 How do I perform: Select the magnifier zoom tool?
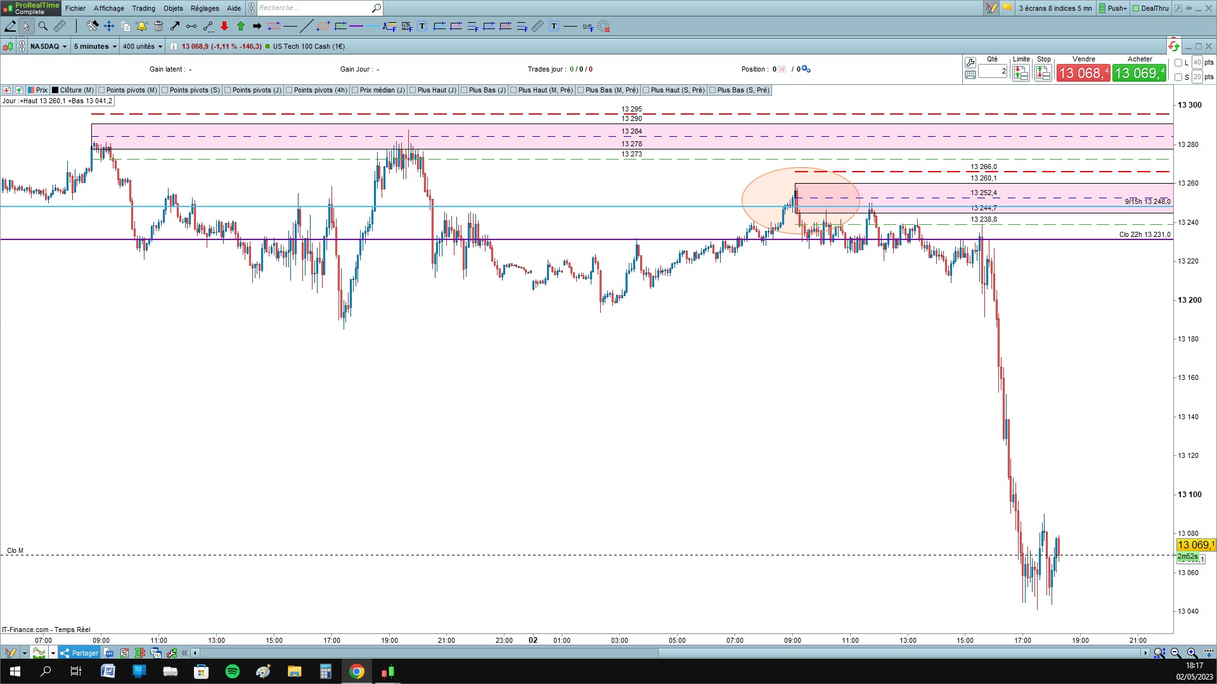[42, 26]
